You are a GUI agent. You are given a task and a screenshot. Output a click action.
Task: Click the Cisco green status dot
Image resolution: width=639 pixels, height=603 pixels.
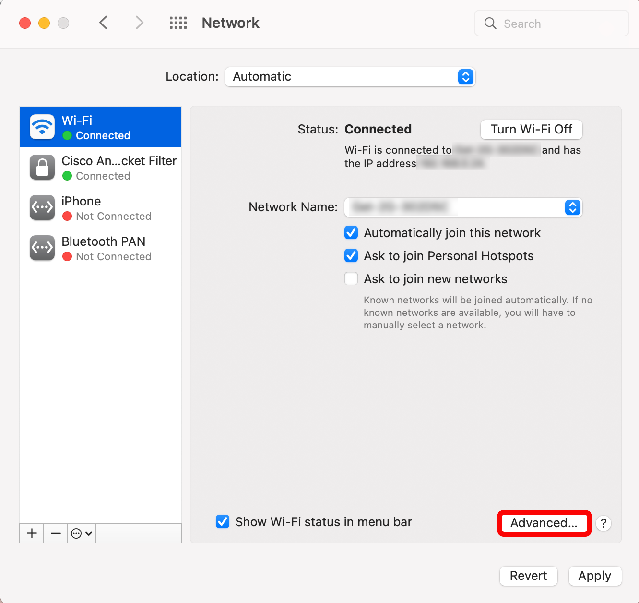(67, 176)
